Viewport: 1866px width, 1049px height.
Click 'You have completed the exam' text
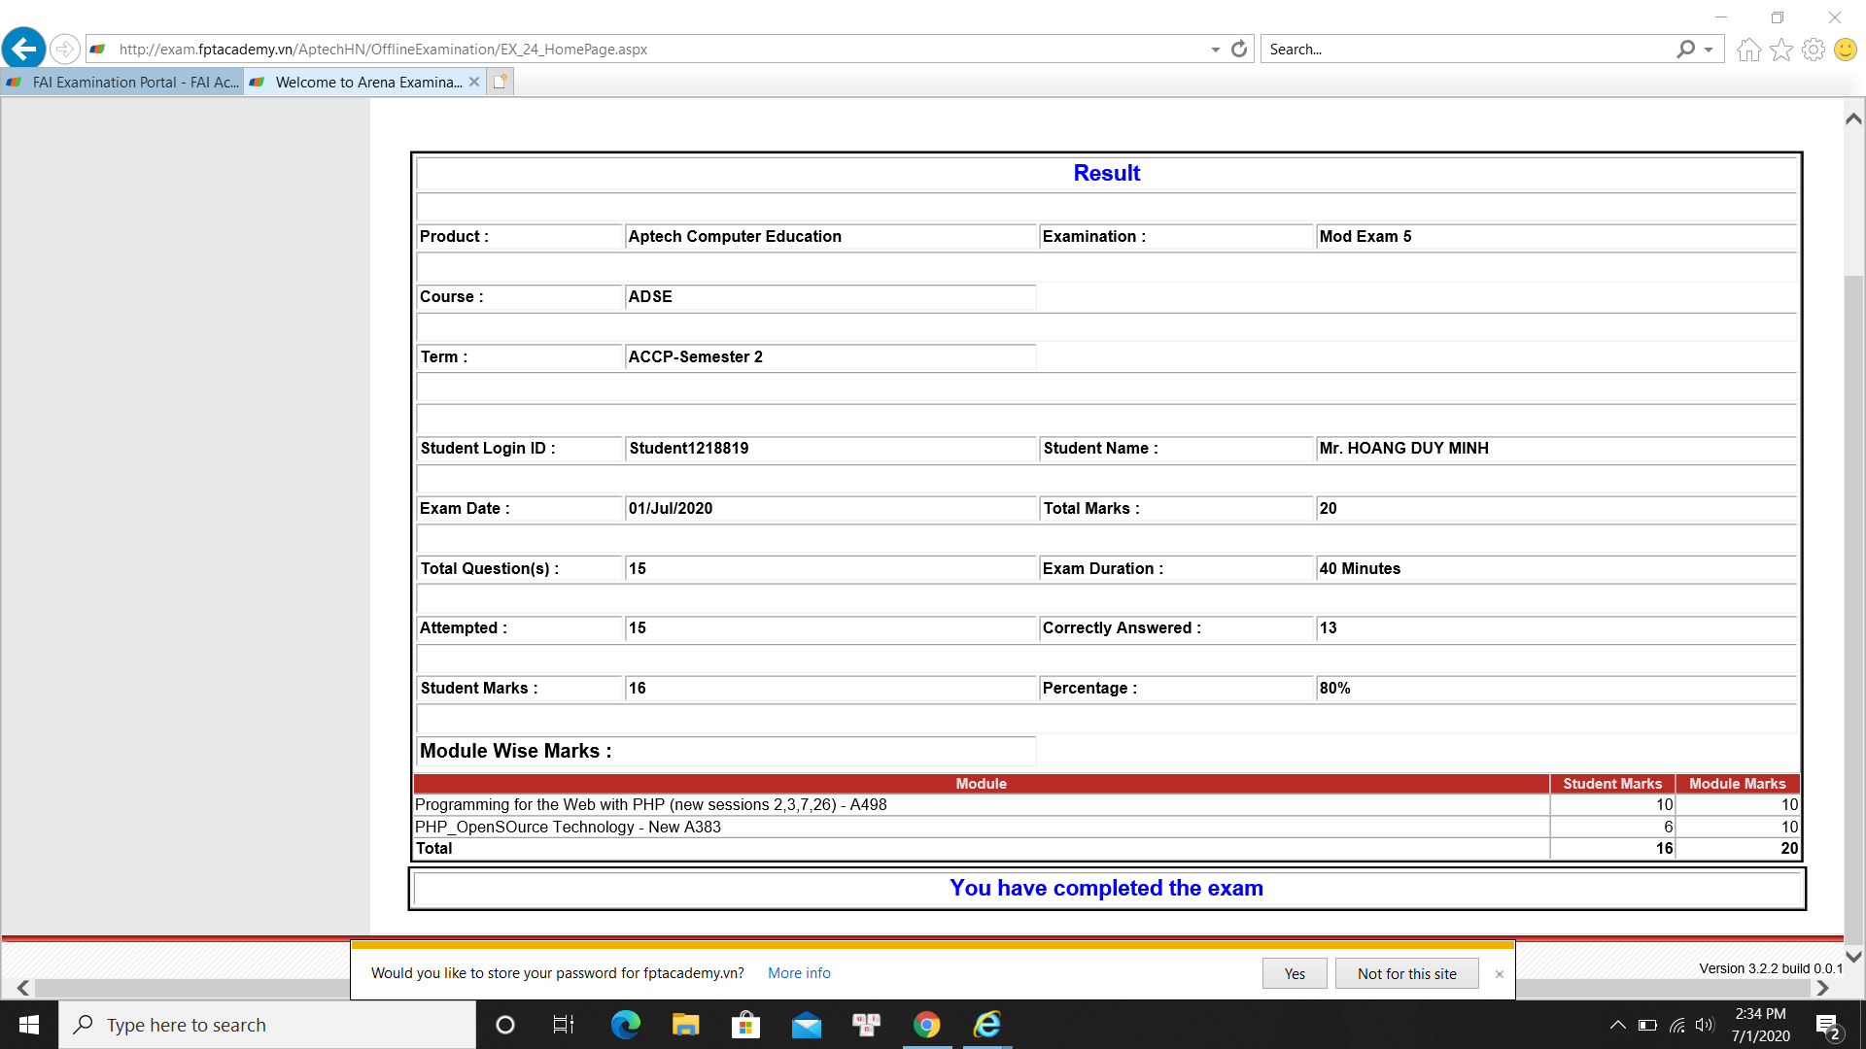coord(1106,888)
